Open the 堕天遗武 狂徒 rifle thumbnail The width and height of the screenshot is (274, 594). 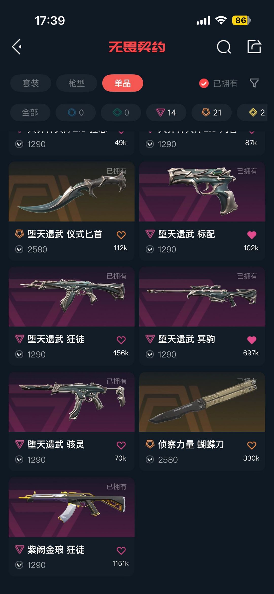pos(72,297)
